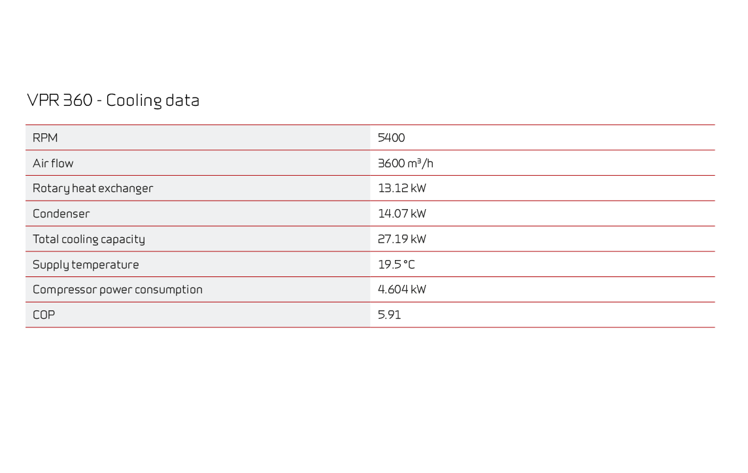This screenshot has height=473, width=748.
Task: Click the 4.604 kW power value
Action: tap(401, 289)
